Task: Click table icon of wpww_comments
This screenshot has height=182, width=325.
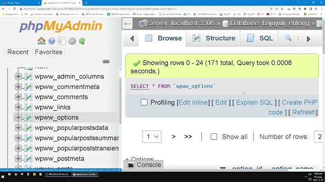Action: click(x=28, y=97)
